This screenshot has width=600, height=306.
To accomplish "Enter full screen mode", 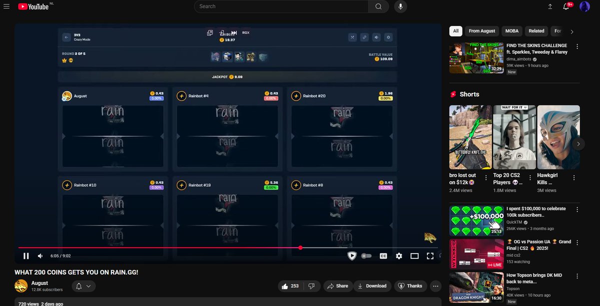I will [x=430, y=256].
